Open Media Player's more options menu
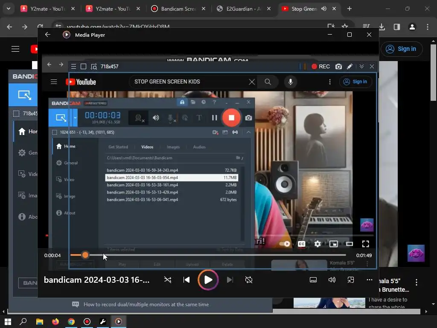Viewport: 437px width, 328px height. coord(369,280)
